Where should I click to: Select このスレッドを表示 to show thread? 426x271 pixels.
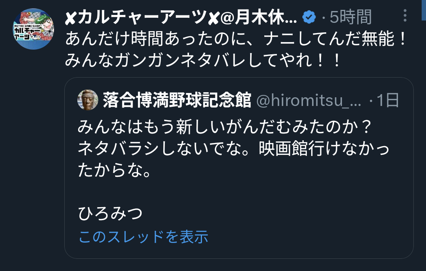coord(143,237)
